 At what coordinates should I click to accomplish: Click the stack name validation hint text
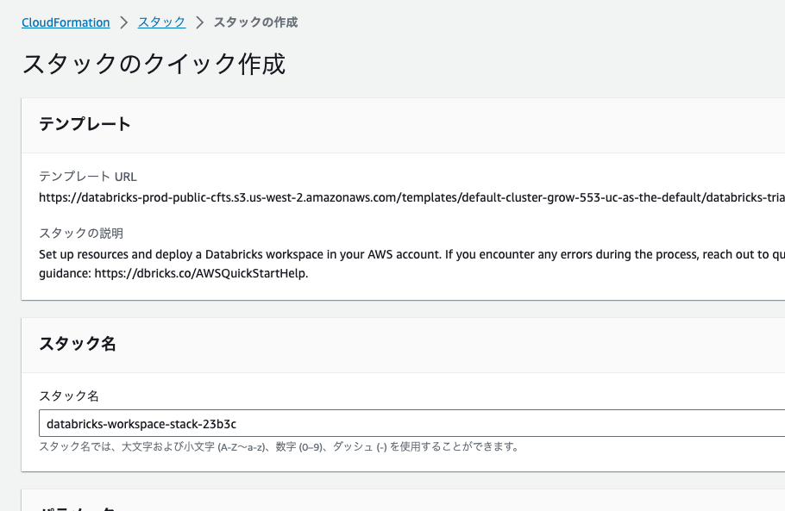[279, 446]
